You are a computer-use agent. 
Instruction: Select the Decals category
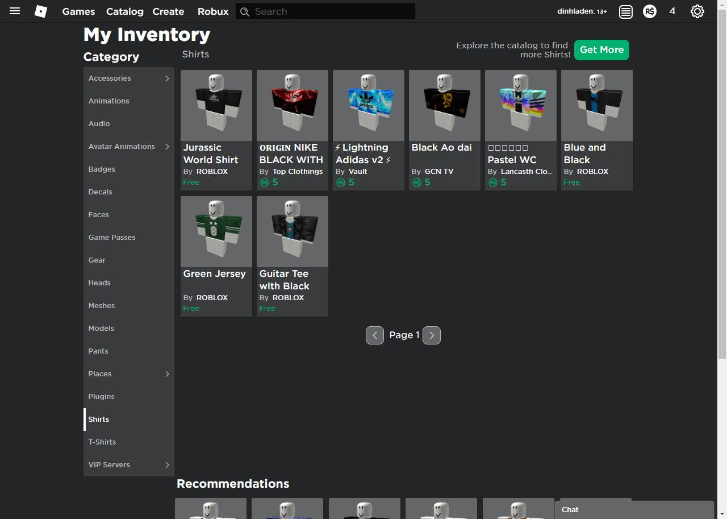tap(129, 192)
